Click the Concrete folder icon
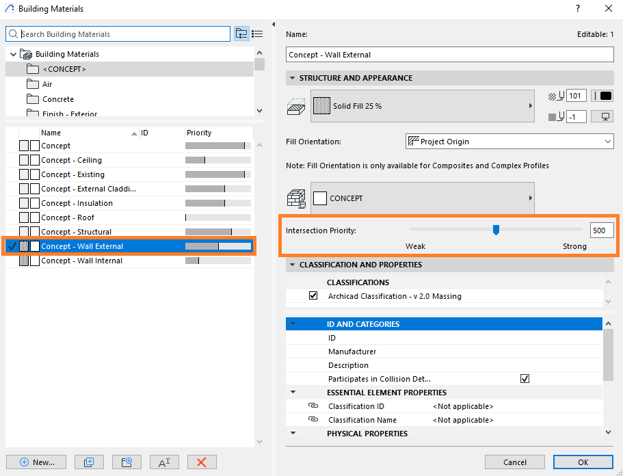The image size is (623, 476). 33,99
